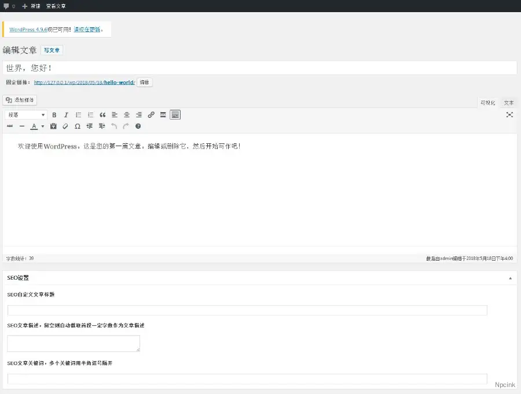Apply italic formatting
521x394 pixels.
tap(66, 115)
